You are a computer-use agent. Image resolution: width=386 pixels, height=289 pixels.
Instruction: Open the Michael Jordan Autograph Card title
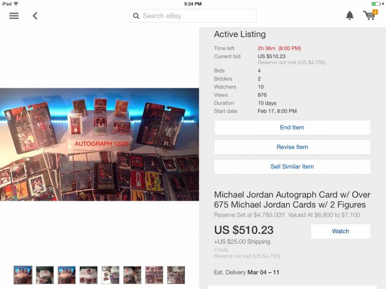(292, 200)
